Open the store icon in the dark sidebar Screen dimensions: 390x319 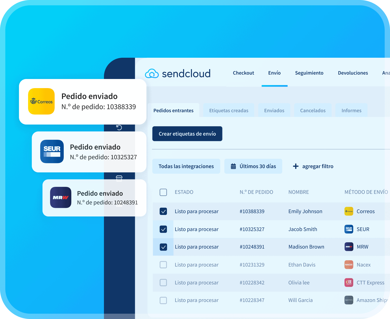click(x=119, y=178)
